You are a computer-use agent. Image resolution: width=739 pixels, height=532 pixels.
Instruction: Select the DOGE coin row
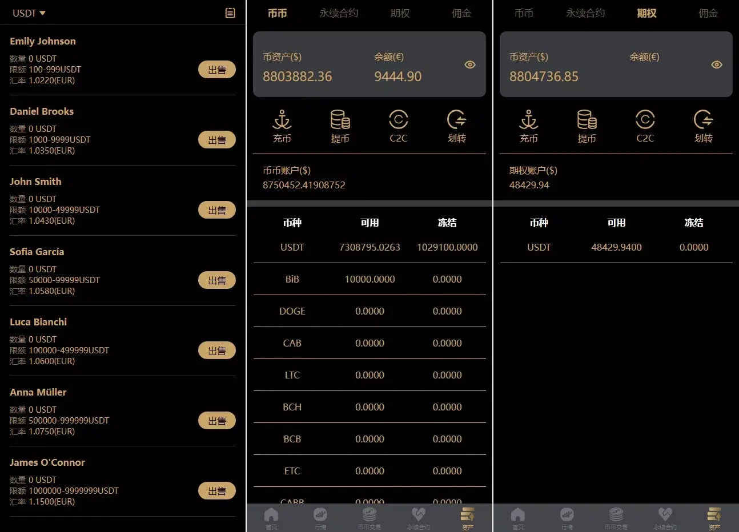370,311
